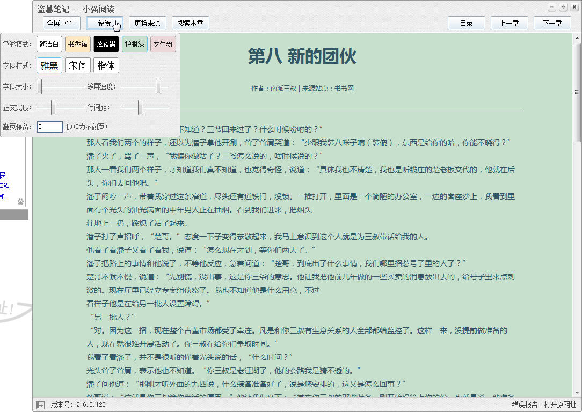This screenshot has width=582, height=412.
Task: Choose 雅黑 font style
Action: coord(49,65)
